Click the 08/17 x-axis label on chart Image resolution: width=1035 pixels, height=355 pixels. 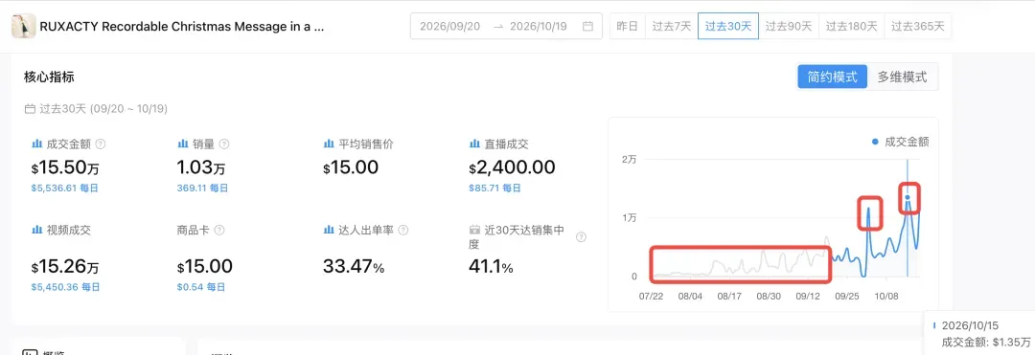(x=728, y=297)
